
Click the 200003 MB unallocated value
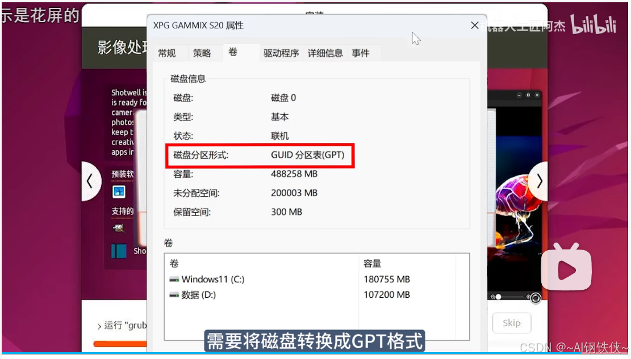294,193
